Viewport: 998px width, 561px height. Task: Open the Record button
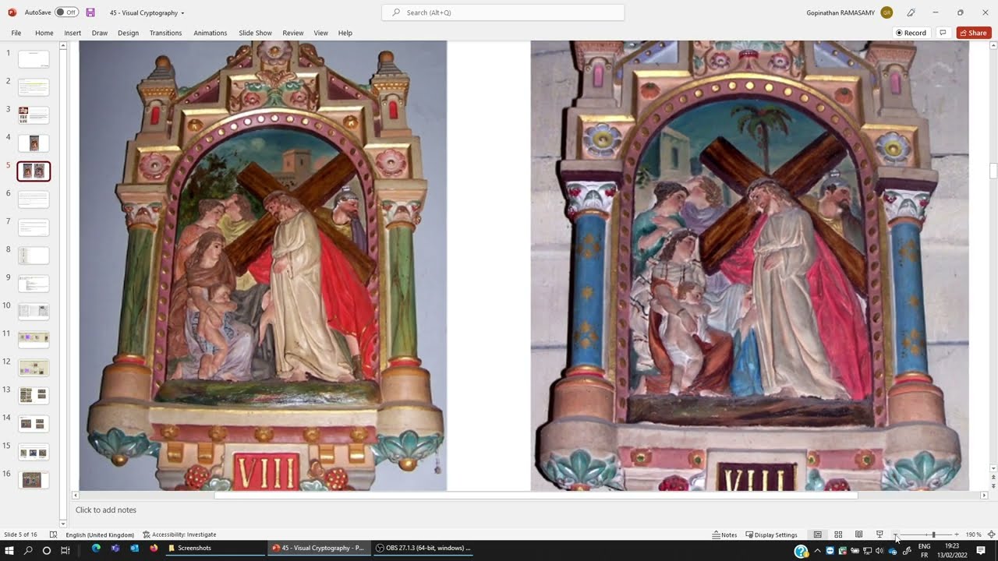911,33
